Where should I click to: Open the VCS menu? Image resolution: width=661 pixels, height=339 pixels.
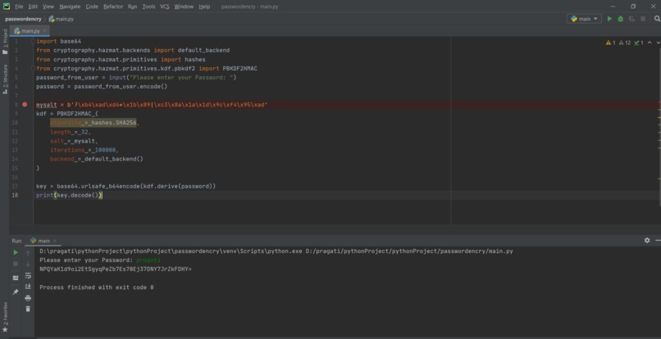click(x=164, y=7)
